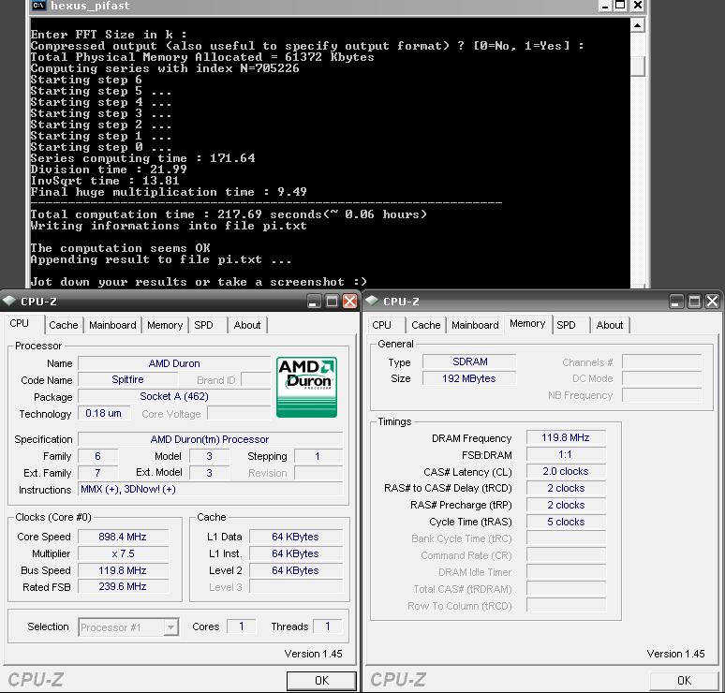Click the right CPU-Z window title icon
725x693 pixels.
pyautogui.click(x=372, y=301)
